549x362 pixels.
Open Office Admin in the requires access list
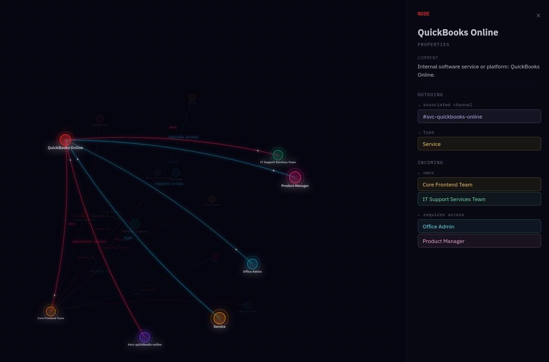pyautogui.click(x=479, y=226)
